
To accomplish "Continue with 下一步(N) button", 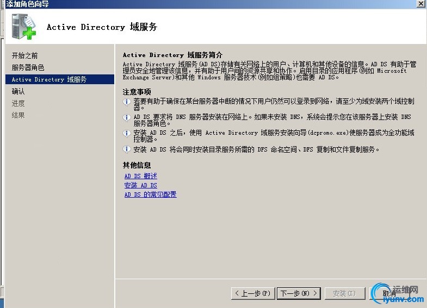I will (299, 293).
